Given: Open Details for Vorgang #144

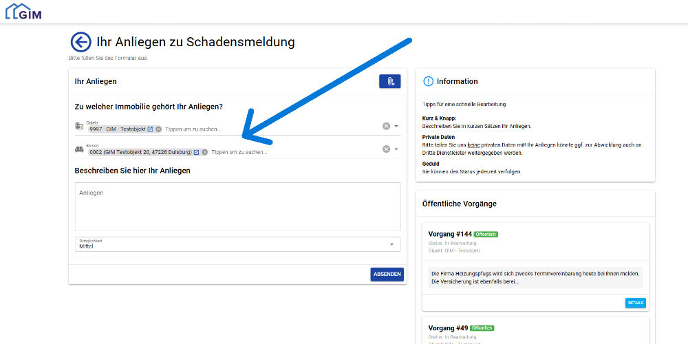Looking at the screenshot, I should point(635,303).
